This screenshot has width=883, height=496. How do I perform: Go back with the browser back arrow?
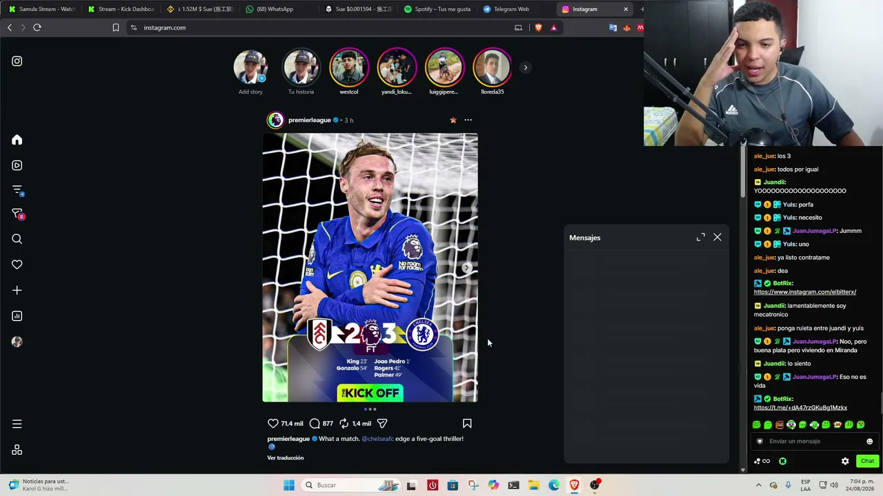[x=10, y=28]
